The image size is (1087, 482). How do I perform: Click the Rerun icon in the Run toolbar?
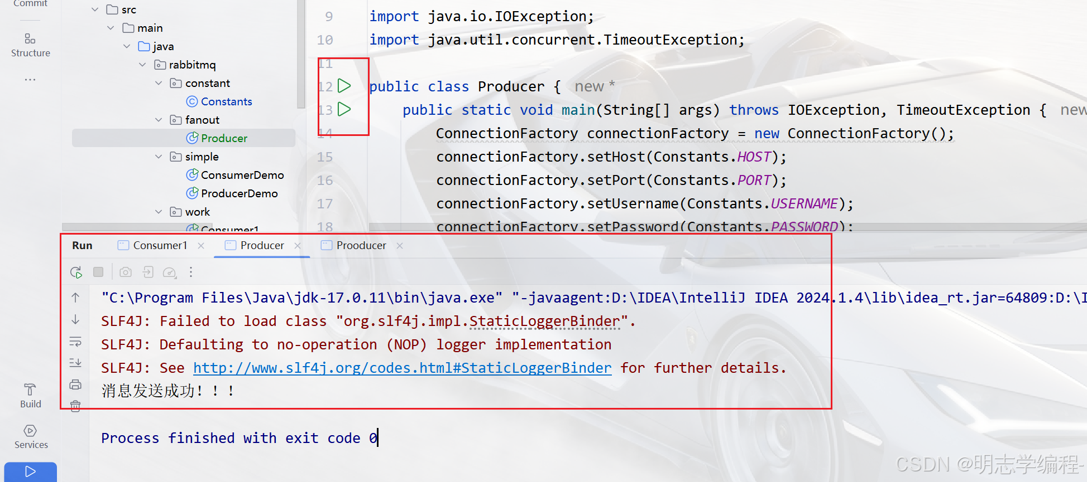click(x=76, y=272)
